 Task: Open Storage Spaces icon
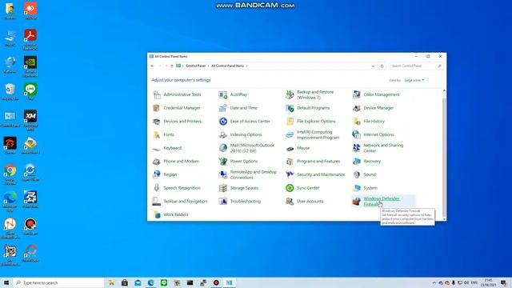(223, 188)
